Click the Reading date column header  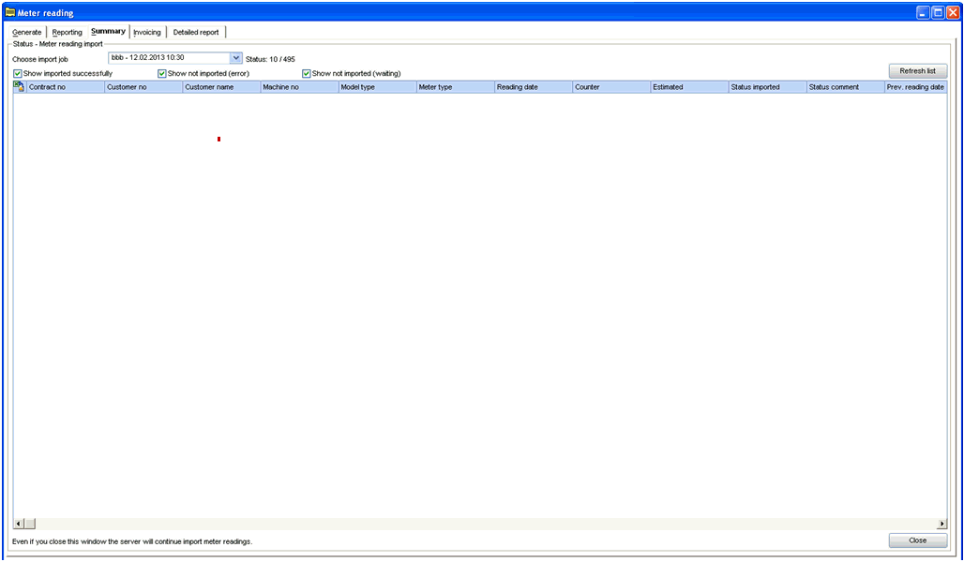pos(533,87)
